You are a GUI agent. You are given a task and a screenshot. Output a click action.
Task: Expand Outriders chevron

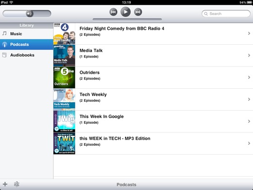249,77
